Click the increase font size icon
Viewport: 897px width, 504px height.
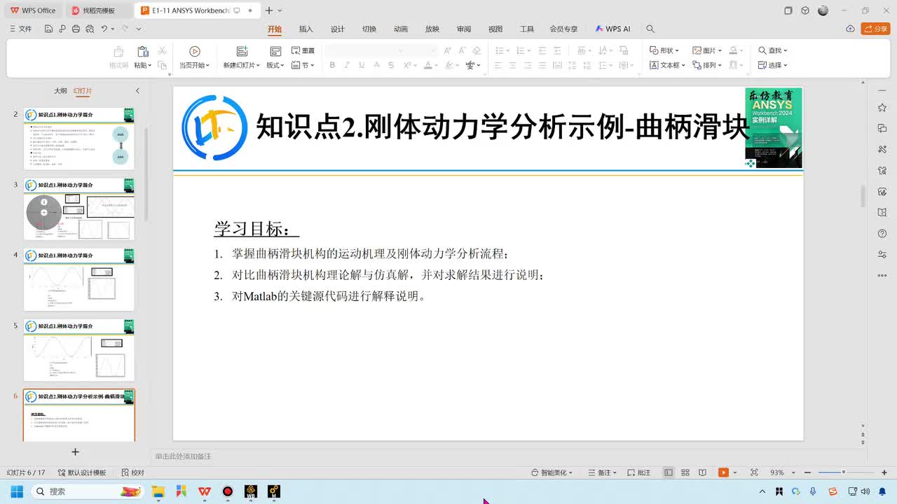447,50
